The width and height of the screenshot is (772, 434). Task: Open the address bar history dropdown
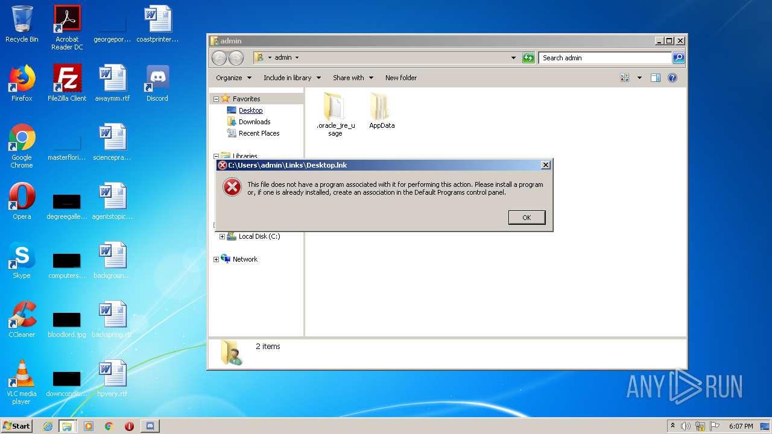[513, 58]
